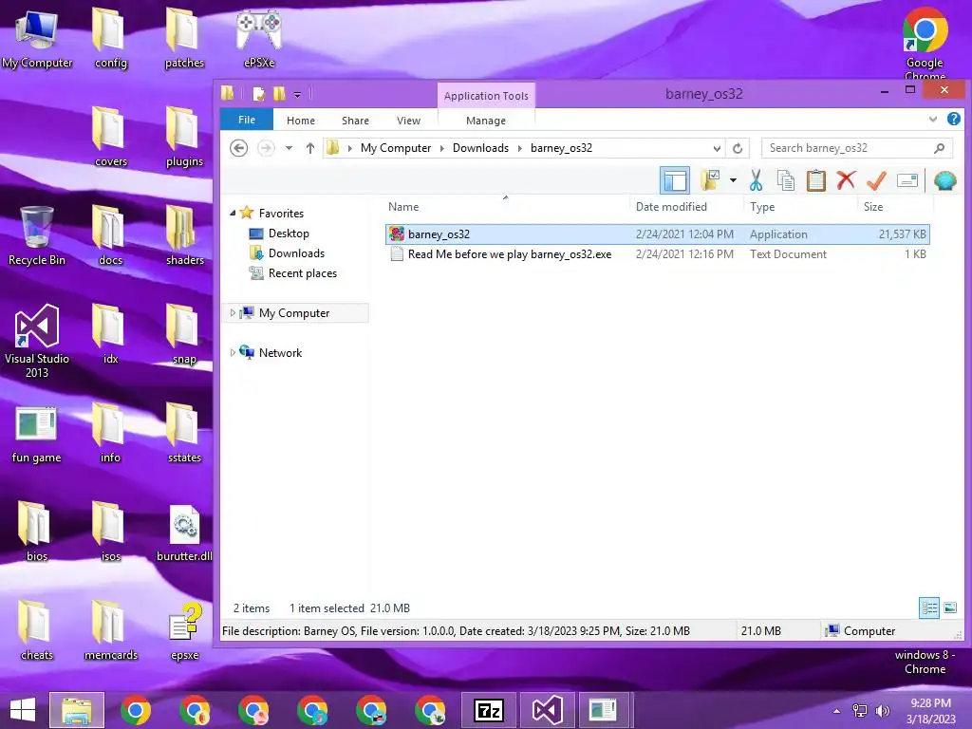Click the red X Delete icon
The height and width of the screenshot is (729, 972).
click(846, 180)
